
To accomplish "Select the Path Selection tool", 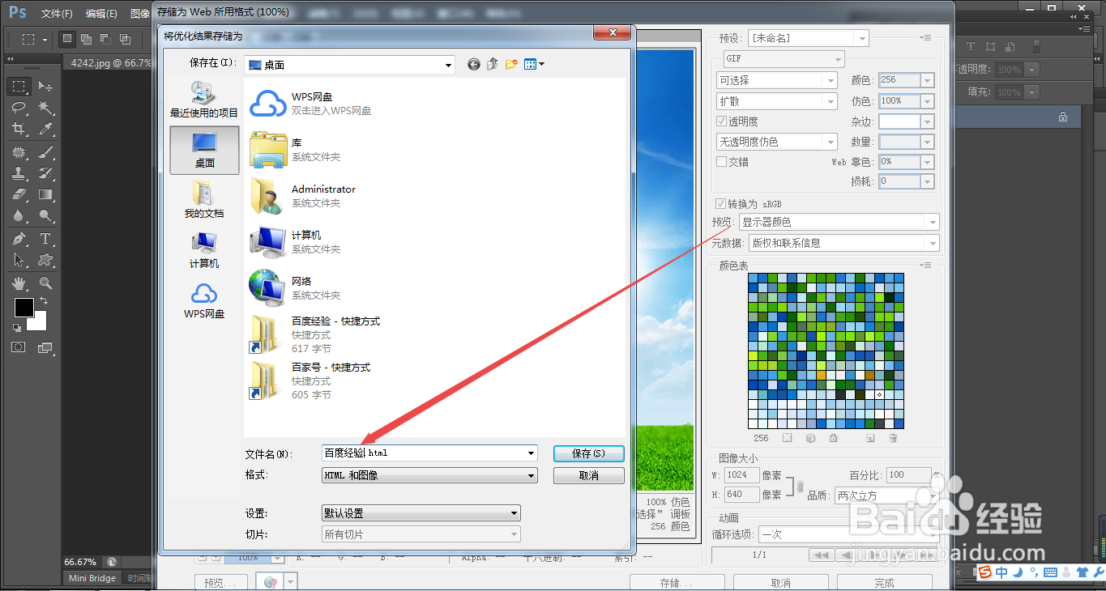I will click(19, 260).
